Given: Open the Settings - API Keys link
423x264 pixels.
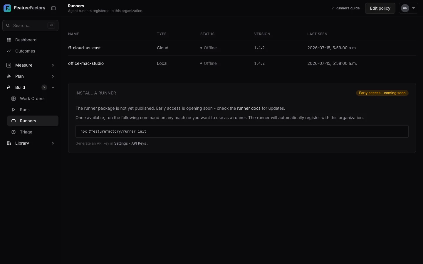Looking at the screenshot, I should (x=131, y=143).
